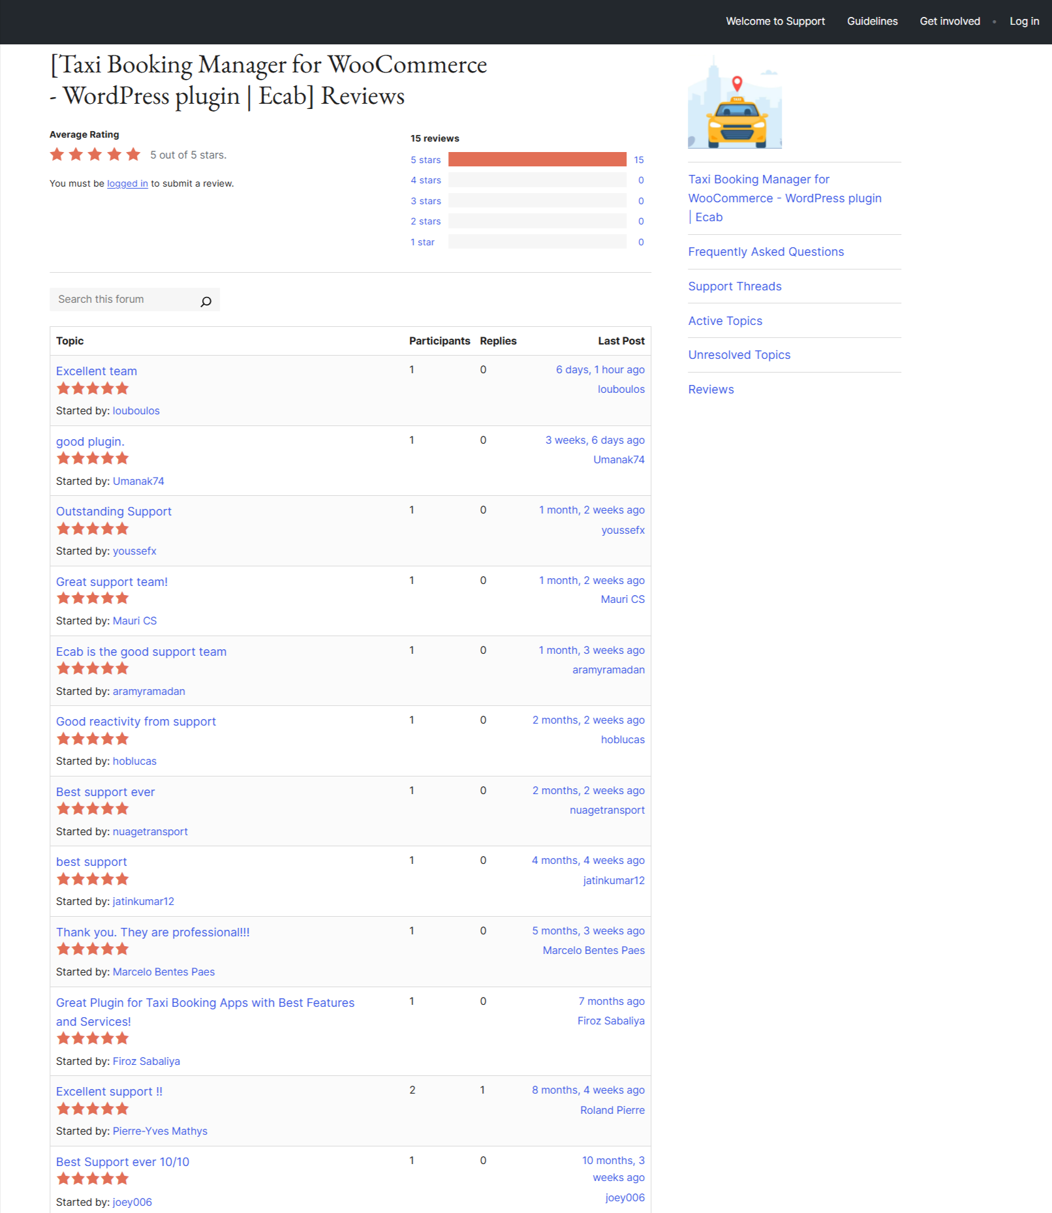
Task: Open the Outstanding Support review
Action: (x=114, y=512)
